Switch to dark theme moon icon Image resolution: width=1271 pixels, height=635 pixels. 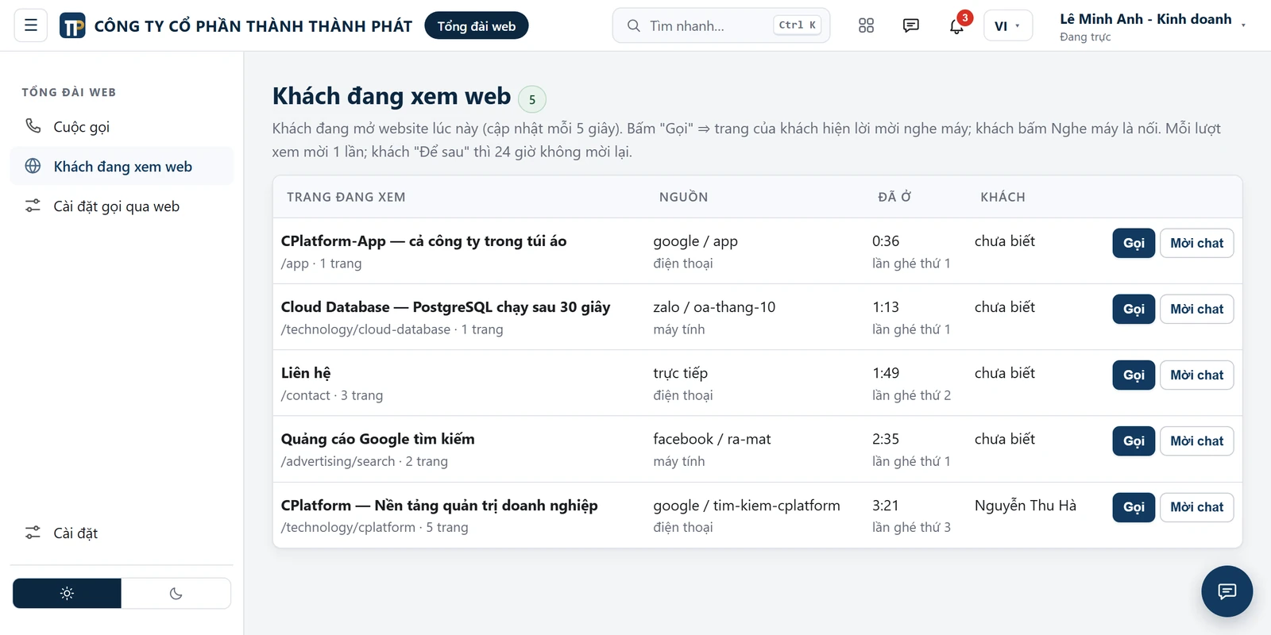[x=176, y=594]
